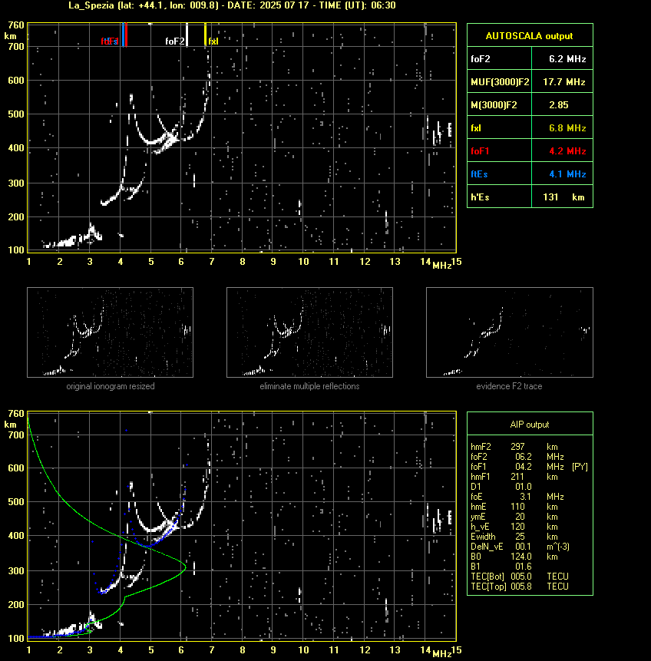Open the 'eliminate multiple reflections' thumbnail
This screenshot has width=651, height=661.
click(309, 332)
